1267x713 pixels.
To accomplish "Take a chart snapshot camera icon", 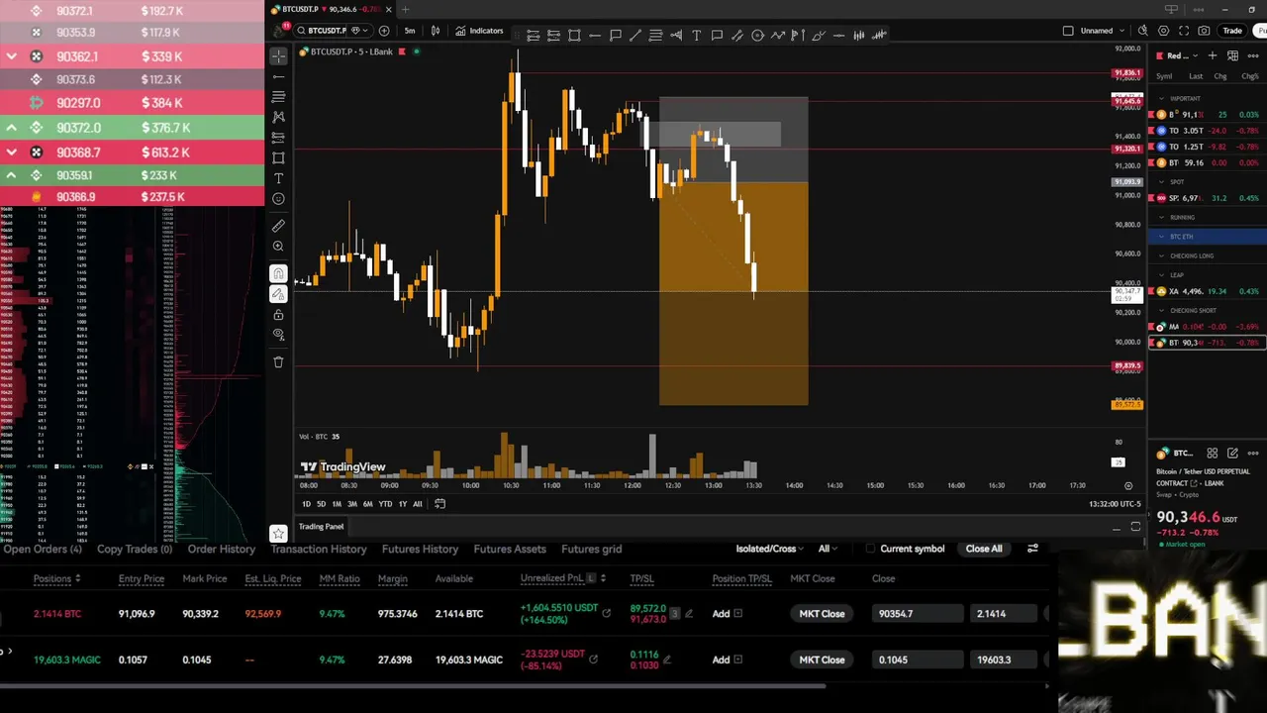I will coord(1204,31).
